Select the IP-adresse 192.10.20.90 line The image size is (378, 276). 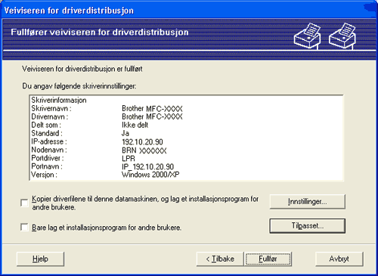click(x=186, y=141)
